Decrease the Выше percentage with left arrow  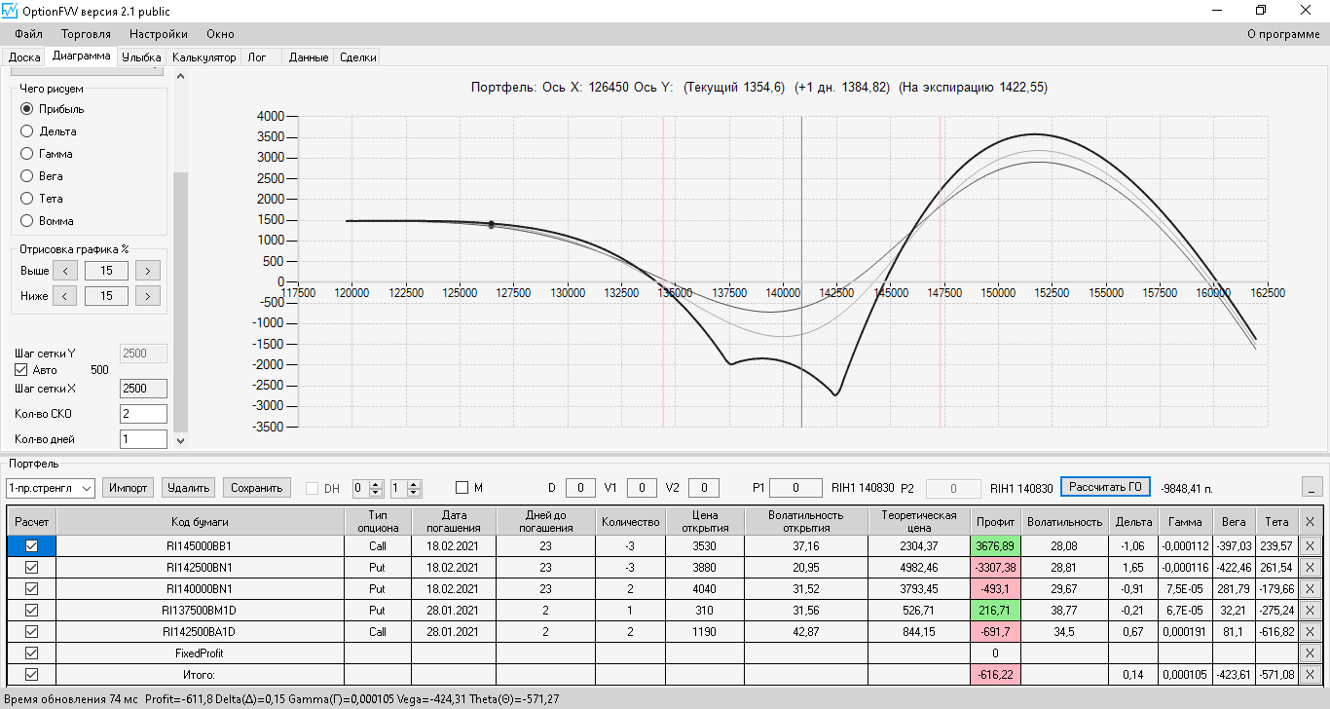tap(64, 271)
